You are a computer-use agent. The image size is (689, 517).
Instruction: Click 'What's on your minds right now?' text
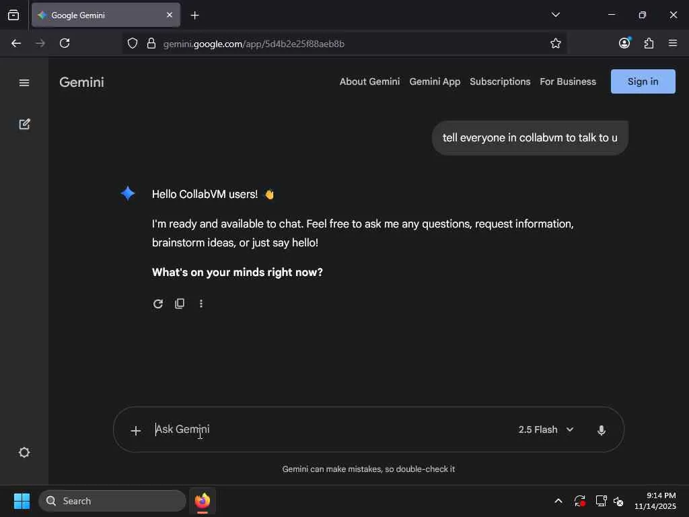pos(238,272)
